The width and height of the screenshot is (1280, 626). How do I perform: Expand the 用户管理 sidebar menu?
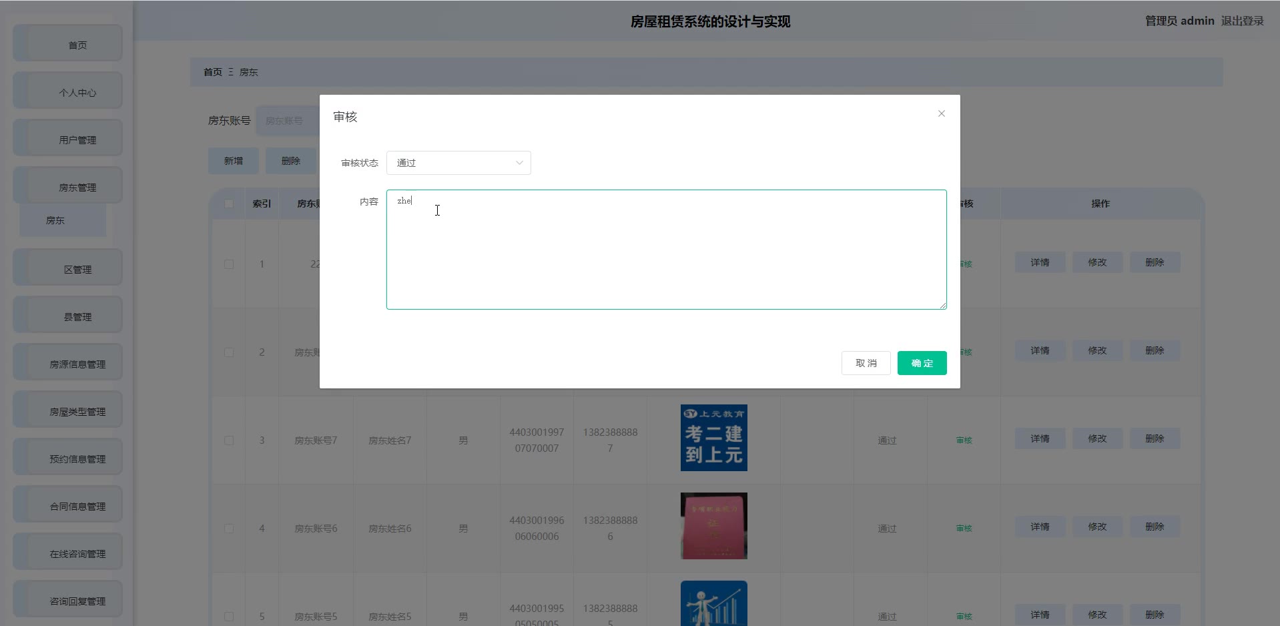[x=68, y=139]
